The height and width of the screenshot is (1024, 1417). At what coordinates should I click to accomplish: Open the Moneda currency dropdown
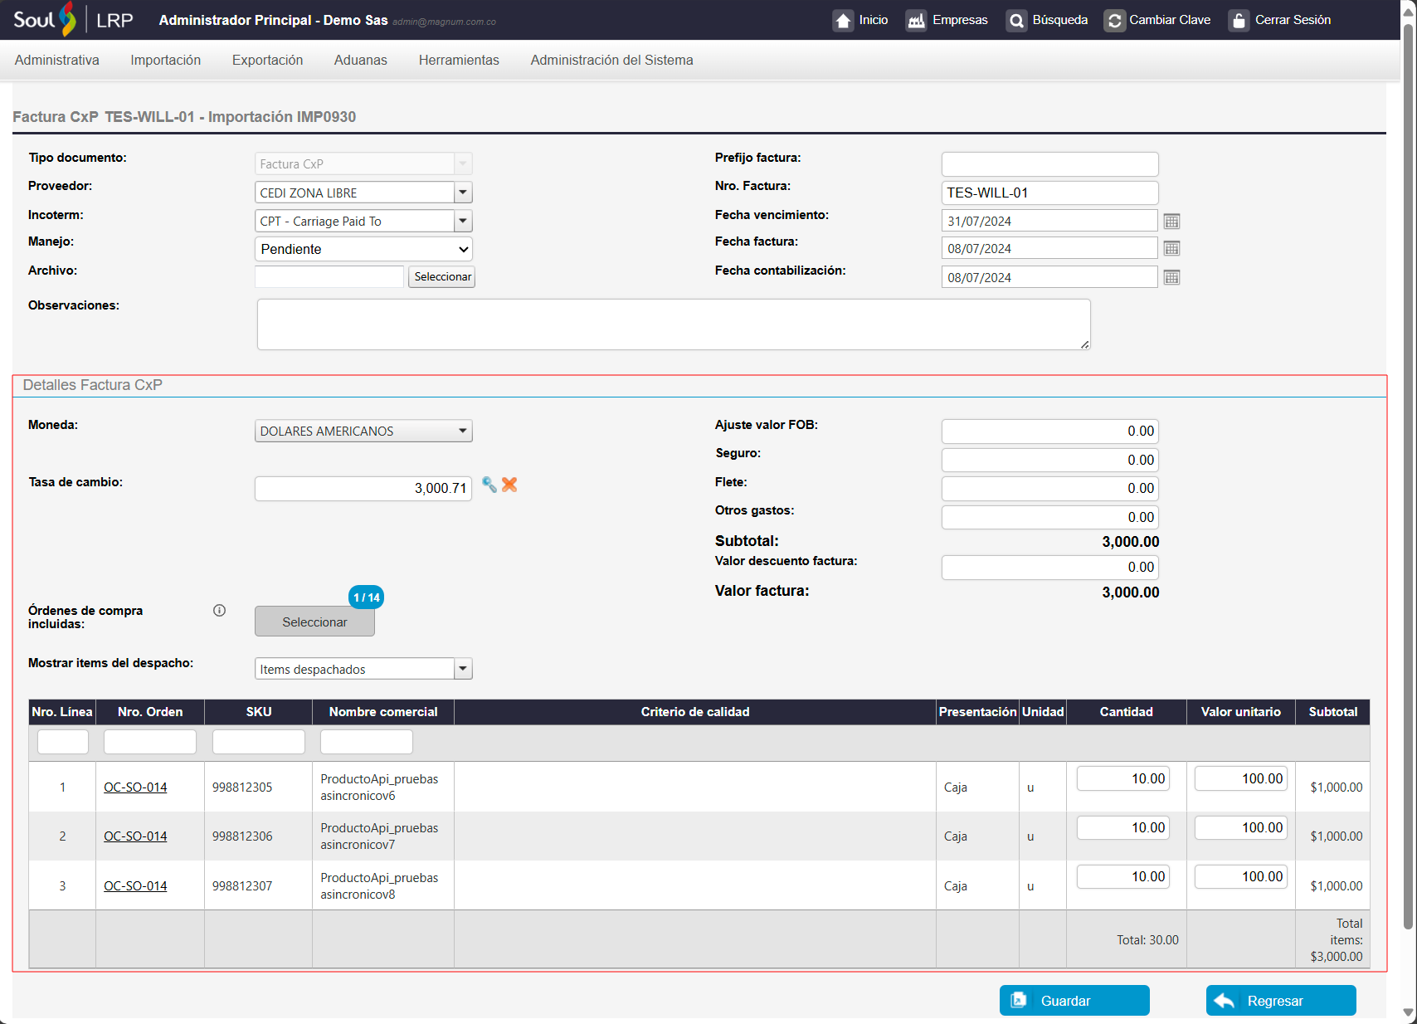pyautogui.click(x=463, y=432)
